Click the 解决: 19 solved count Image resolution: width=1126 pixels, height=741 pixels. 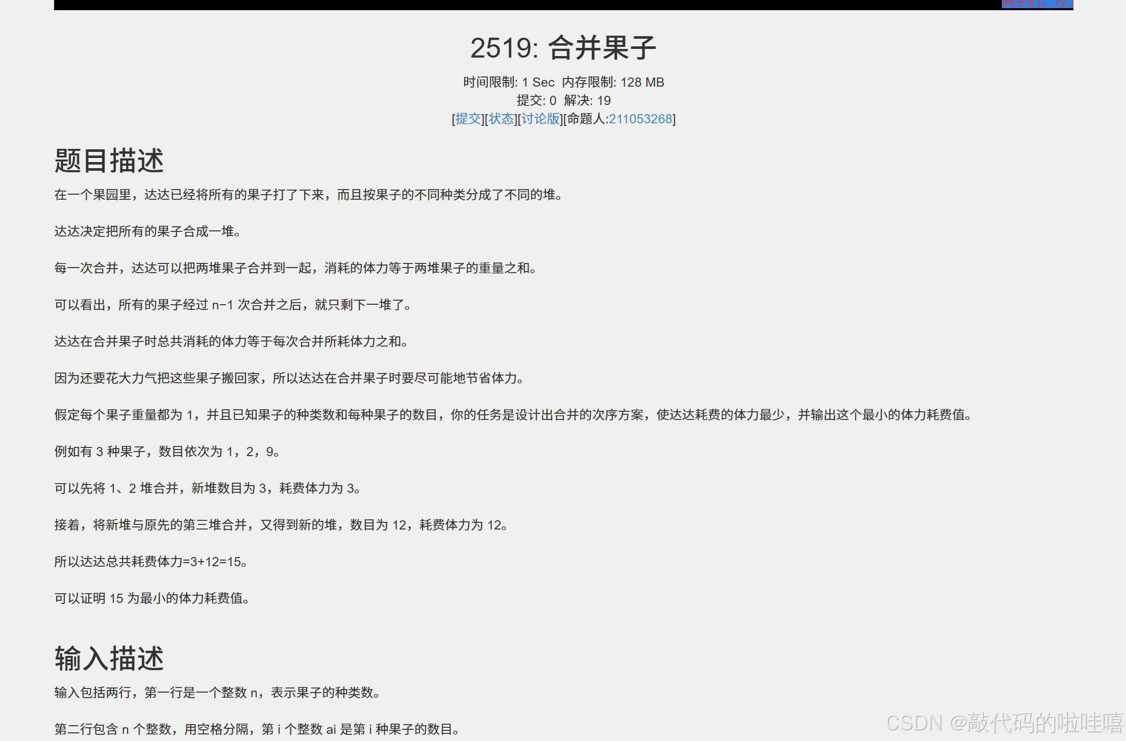pyautogui.click(x=587, y=100)
